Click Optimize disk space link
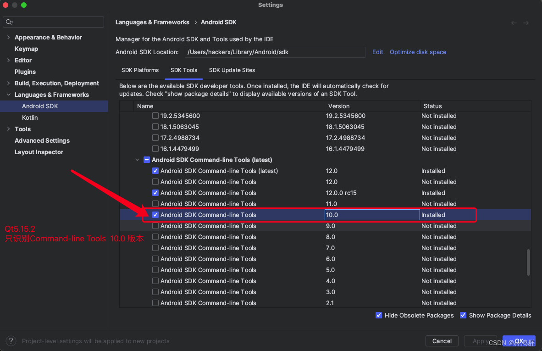 click(x=418, y=52)
